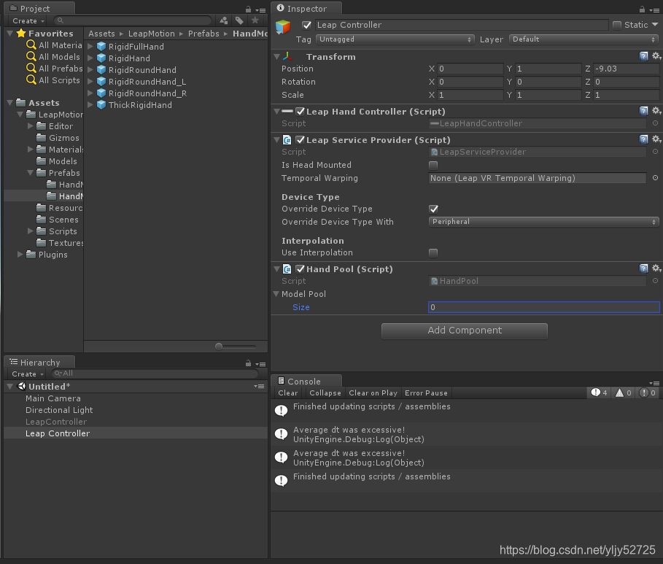Click the search by label tag icon

click(x=239, y=20)
